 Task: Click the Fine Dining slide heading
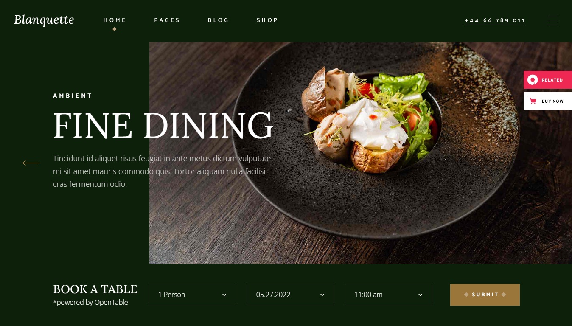(x=163, y=126)
